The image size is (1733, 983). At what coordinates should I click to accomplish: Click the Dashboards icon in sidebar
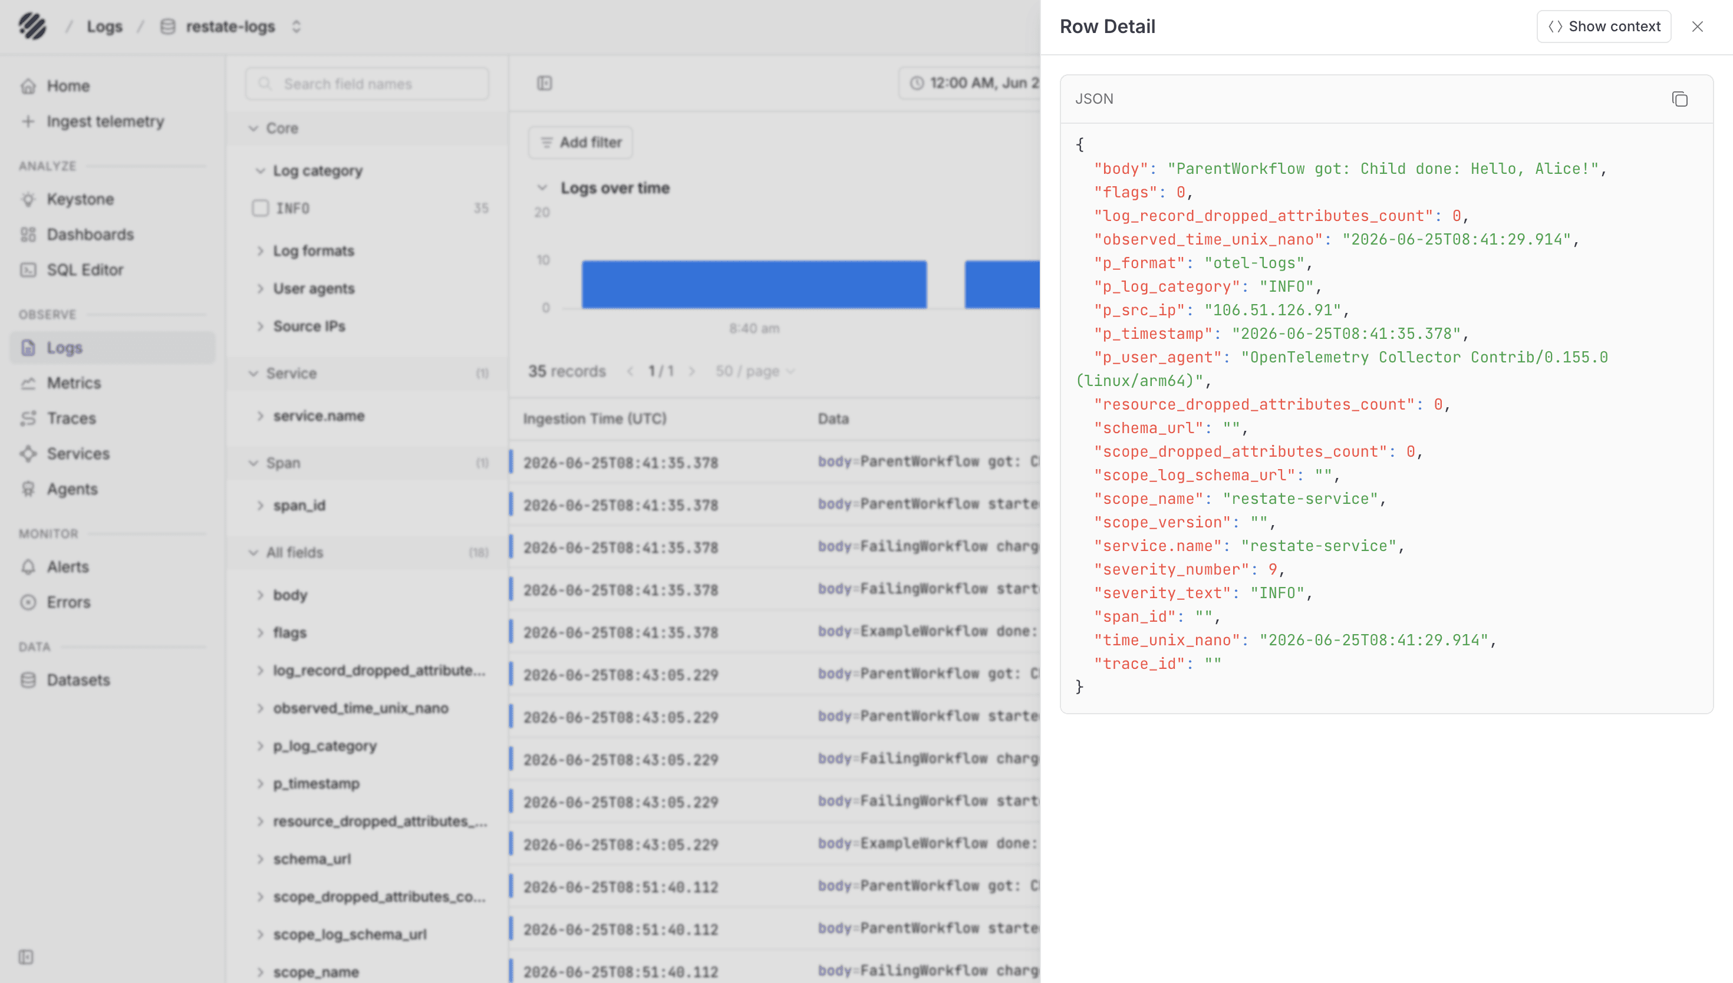(x=28, y=235)
